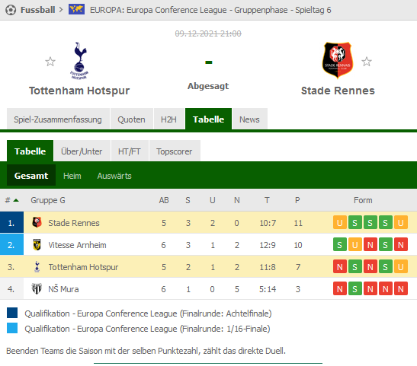Screen dimensions: 417x366
Task: Select the Über/Unter sub-tab
Action: pyautogui.click(x=82, y=151)
